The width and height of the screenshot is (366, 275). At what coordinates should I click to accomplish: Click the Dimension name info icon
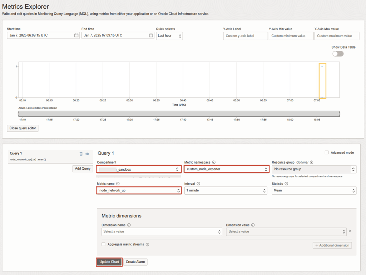[129, 225]
